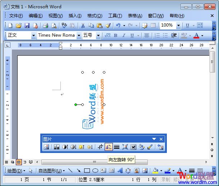Rotate picture left 90 degrees
The height and width of the screenshot is (186, 219).
pyautogui.click(x=109, y=147)
